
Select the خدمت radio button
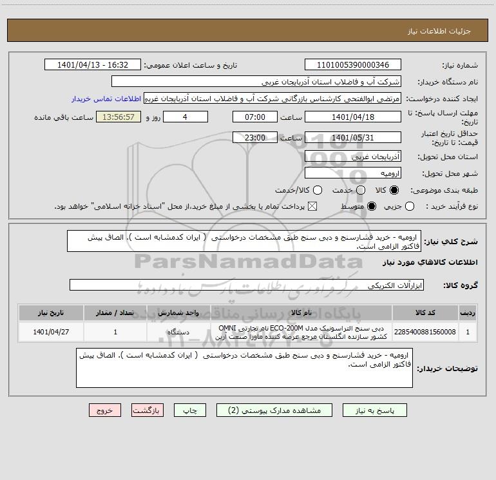click(x=361, y=190)
